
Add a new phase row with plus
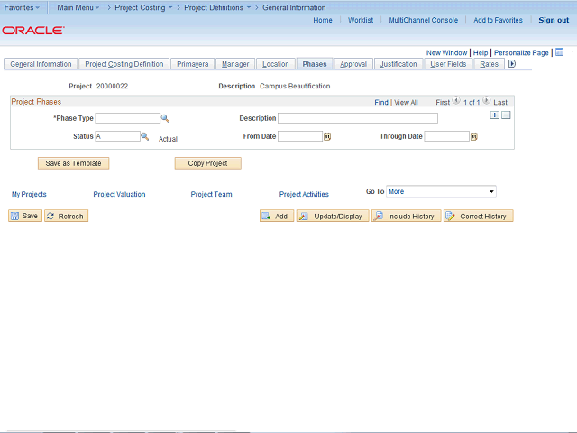point(495,115)
